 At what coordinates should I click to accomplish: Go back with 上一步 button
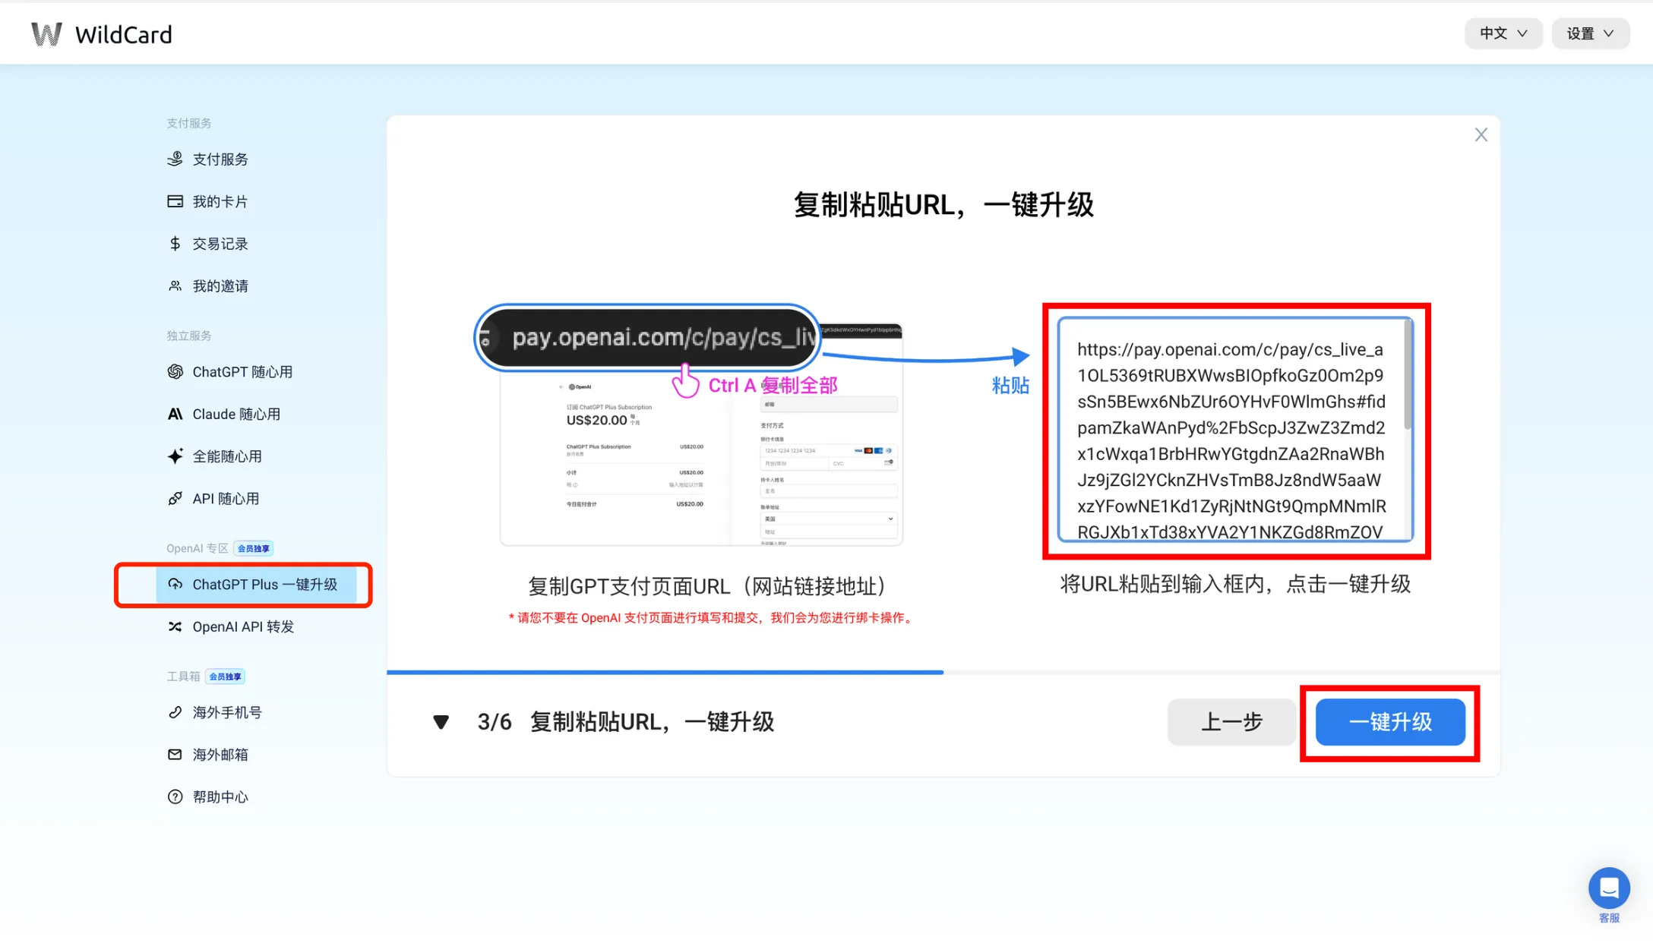click(1231, 722)
